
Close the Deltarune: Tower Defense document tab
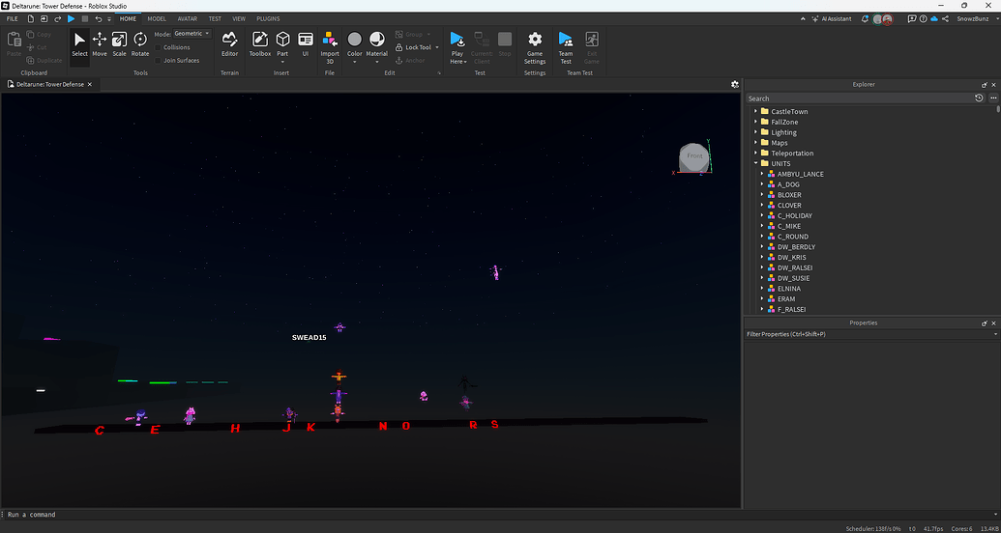point(90,84)
